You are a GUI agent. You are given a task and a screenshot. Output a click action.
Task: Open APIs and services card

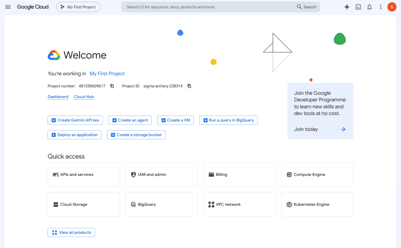tap(84, 175)
